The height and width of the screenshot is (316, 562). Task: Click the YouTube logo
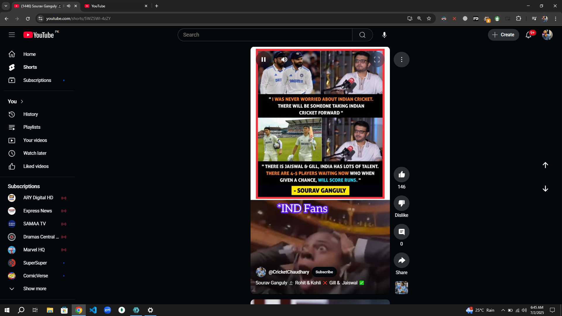pyautogui.click(x=39, y=35)
